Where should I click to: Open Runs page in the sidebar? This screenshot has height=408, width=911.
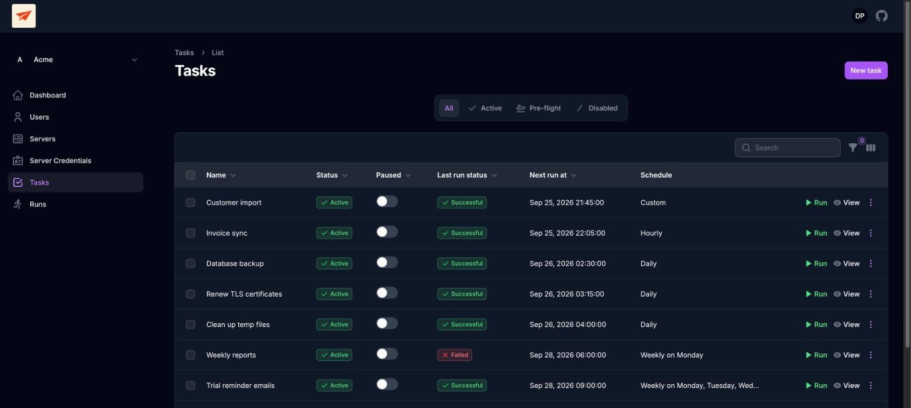coord(76,204)
